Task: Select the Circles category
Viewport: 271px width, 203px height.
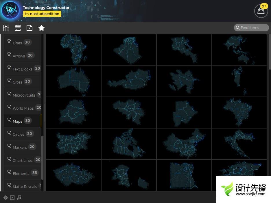Action: point(19,134)
